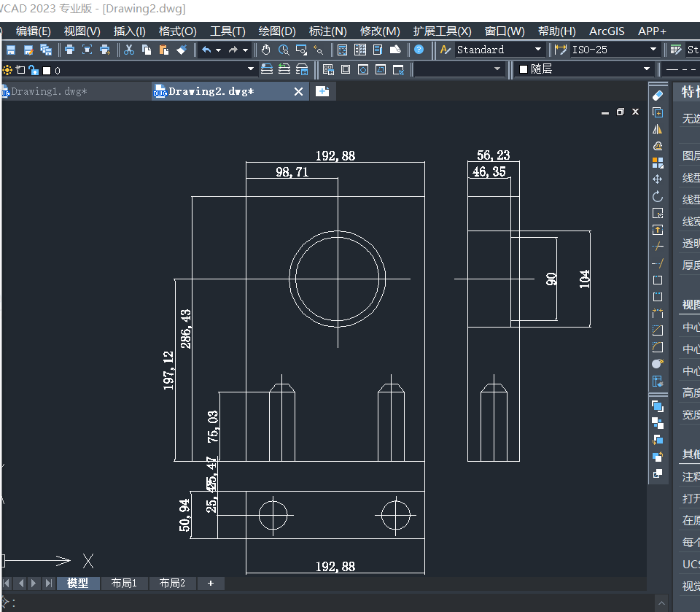Open the 绘图(D) menu
Screen dimensions: 700x612
(x=277, y=31)
